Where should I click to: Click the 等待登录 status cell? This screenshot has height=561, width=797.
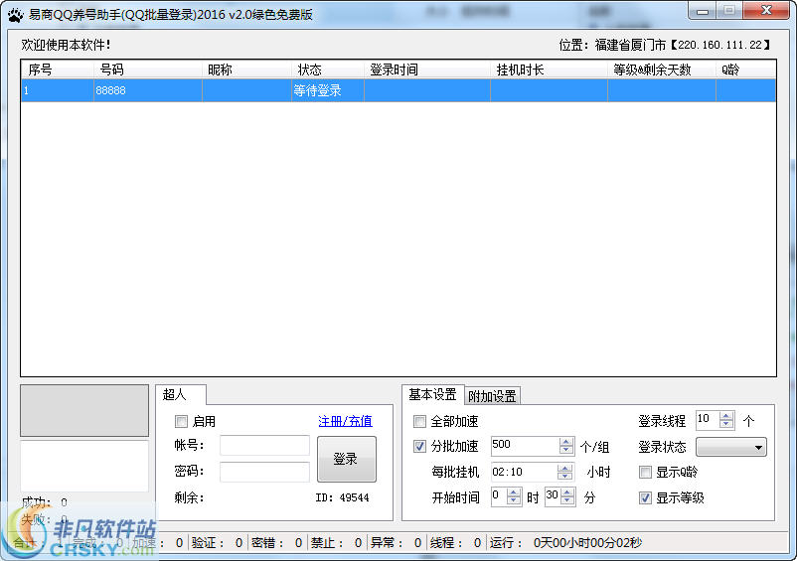(x=328, y=90)
